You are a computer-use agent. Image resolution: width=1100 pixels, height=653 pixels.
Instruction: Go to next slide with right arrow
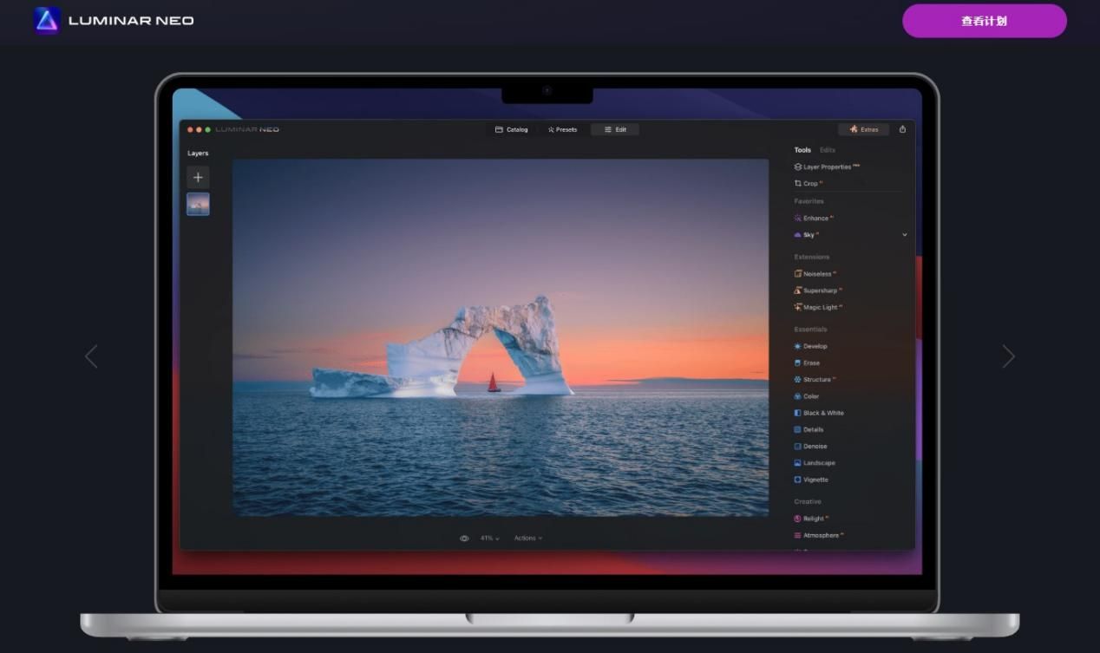(1008, 356)
